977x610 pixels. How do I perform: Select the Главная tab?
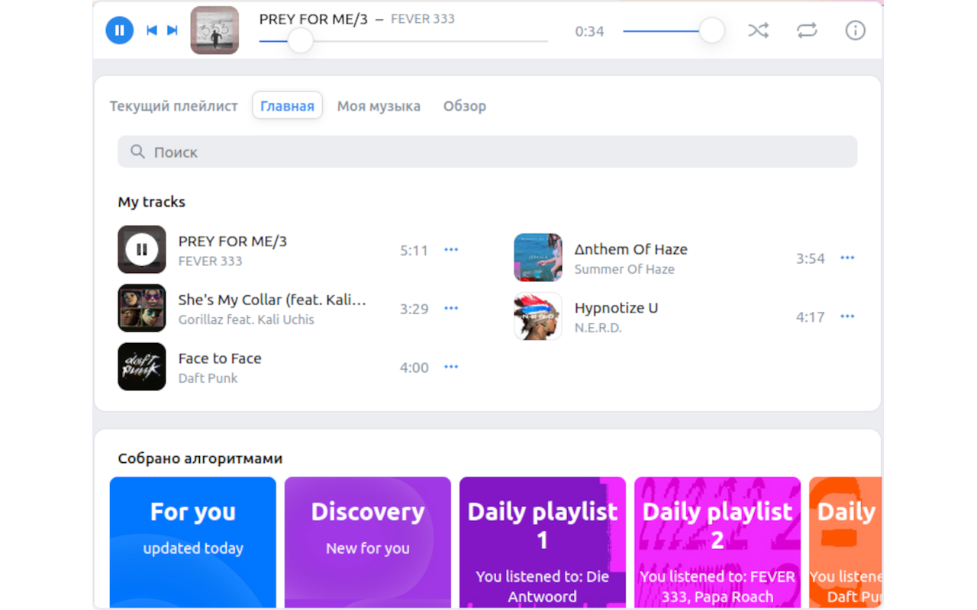click(287, 106)
